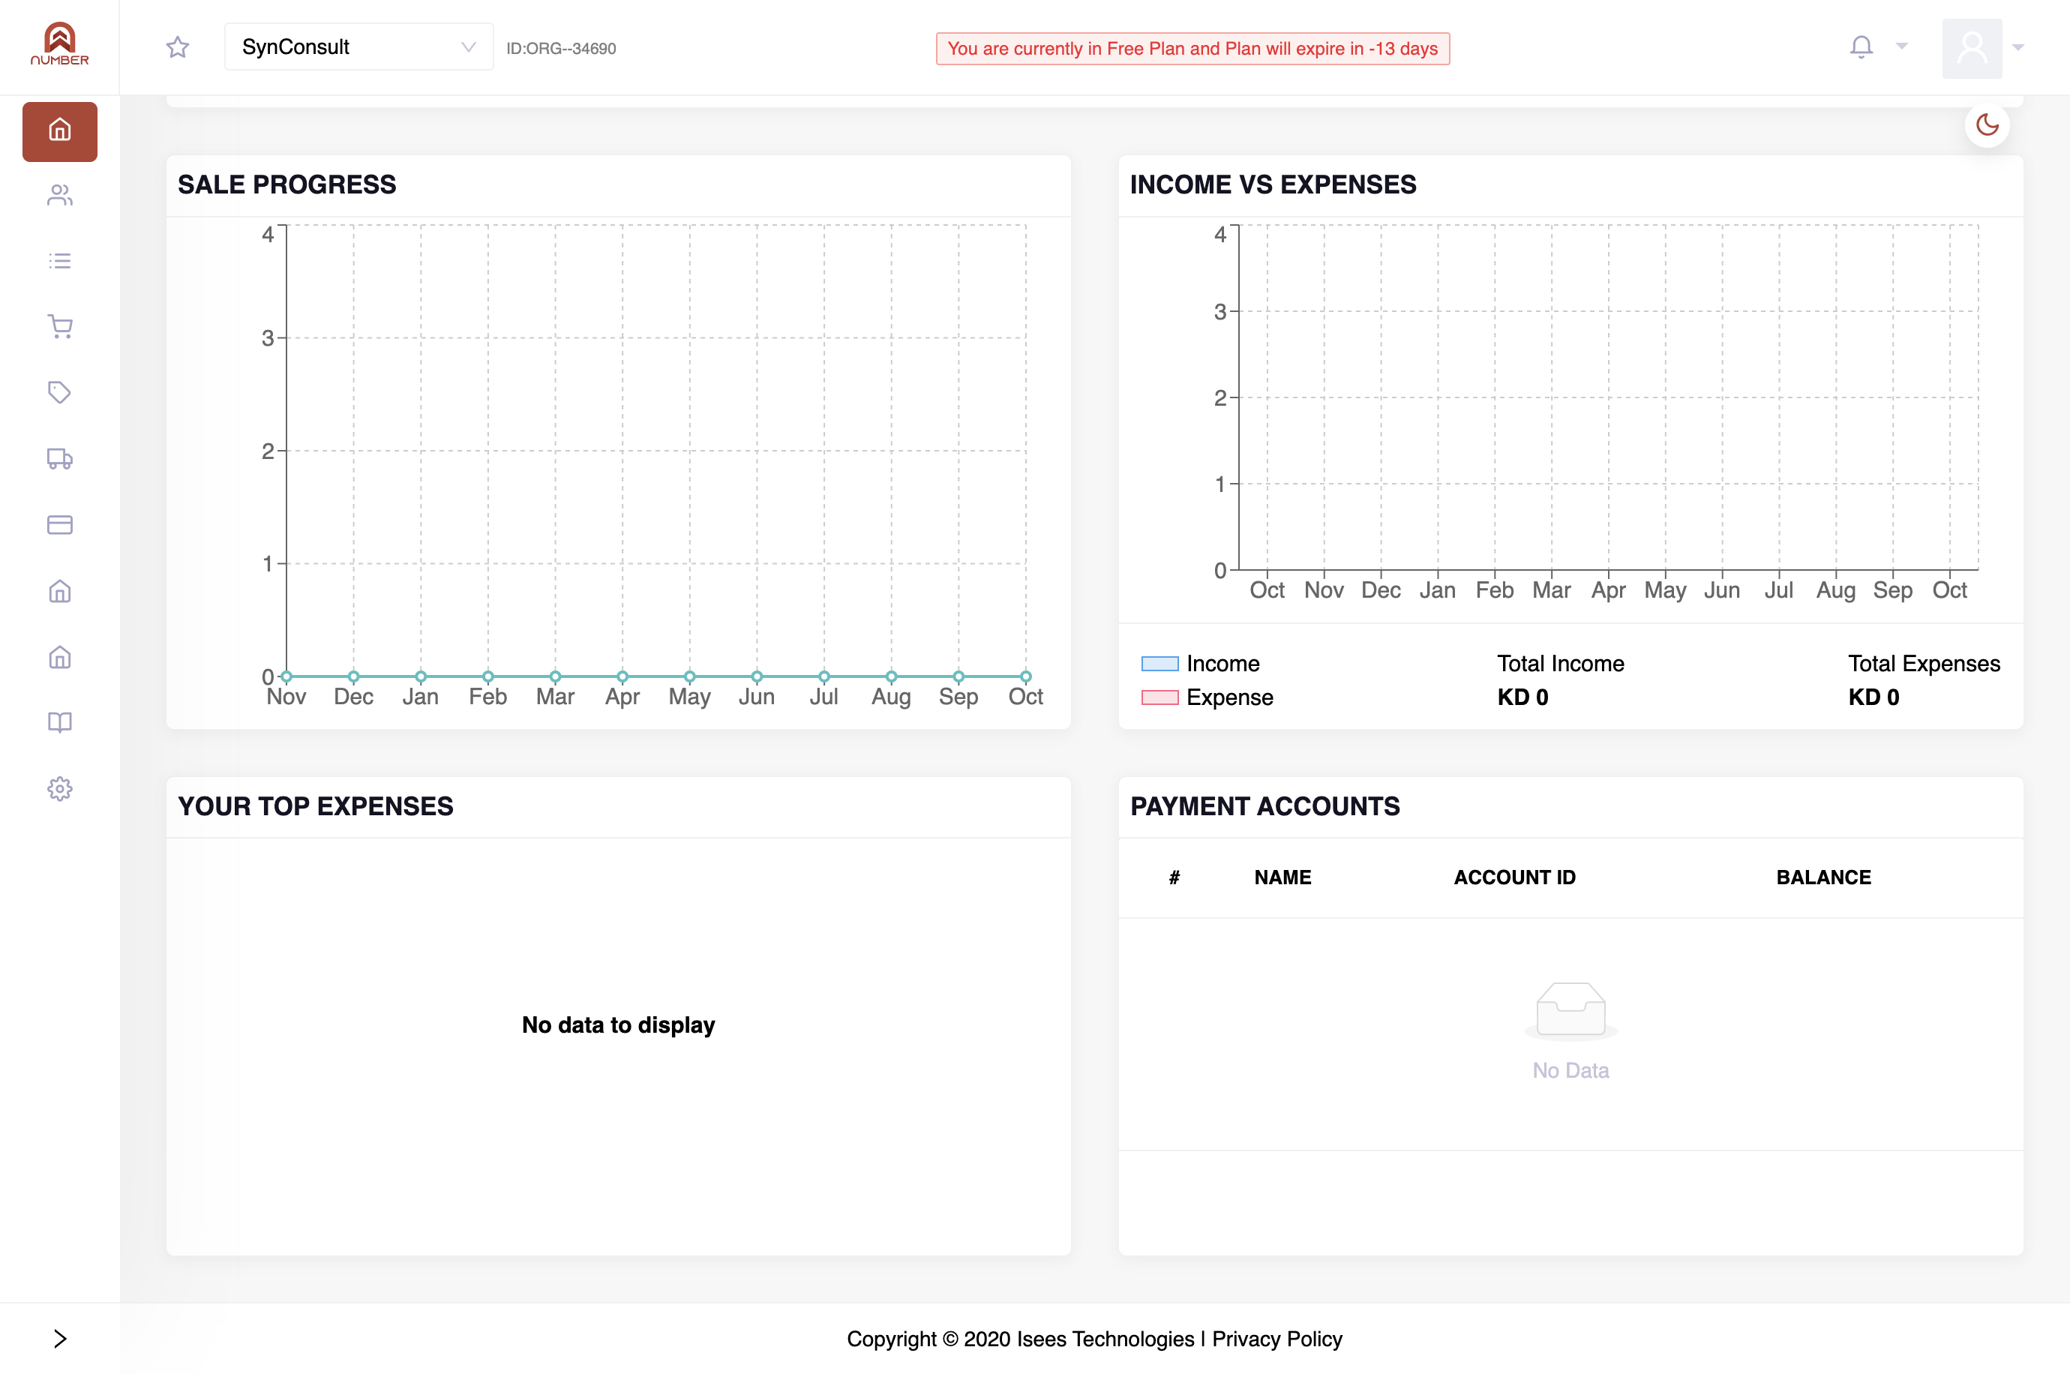Click the organization ID ORG--34690 text

[561, 48]
